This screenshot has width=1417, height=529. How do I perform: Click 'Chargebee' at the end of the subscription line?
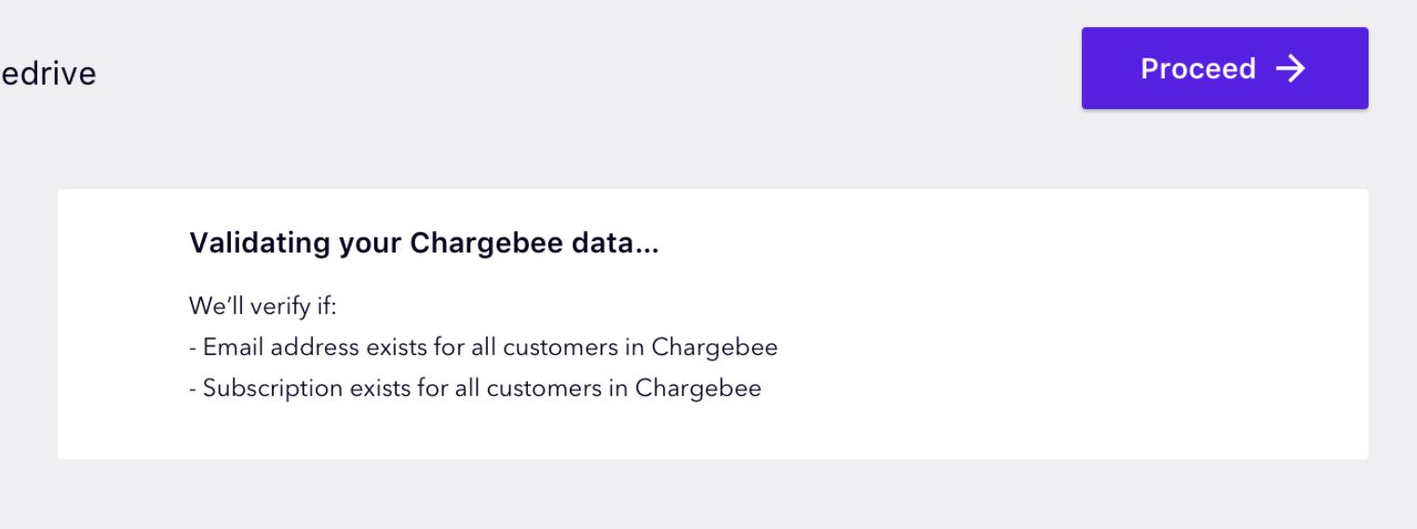point(698,387)
